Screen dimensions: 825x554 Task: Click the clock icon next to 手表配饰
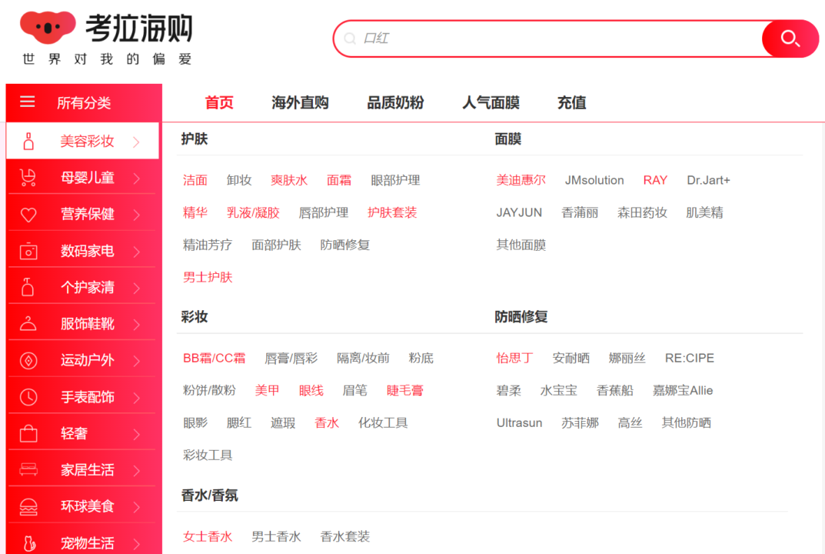point(28,397)
